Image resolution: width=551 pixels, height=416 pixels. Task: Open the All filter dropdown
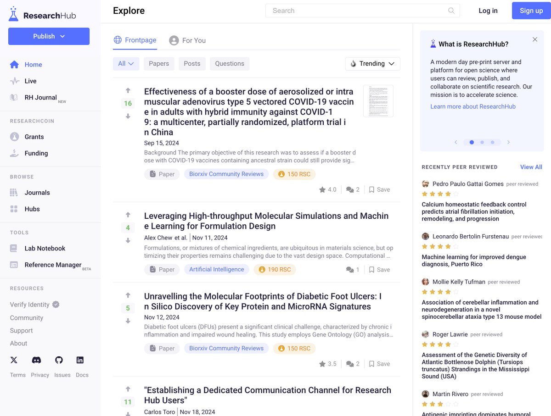126,64
